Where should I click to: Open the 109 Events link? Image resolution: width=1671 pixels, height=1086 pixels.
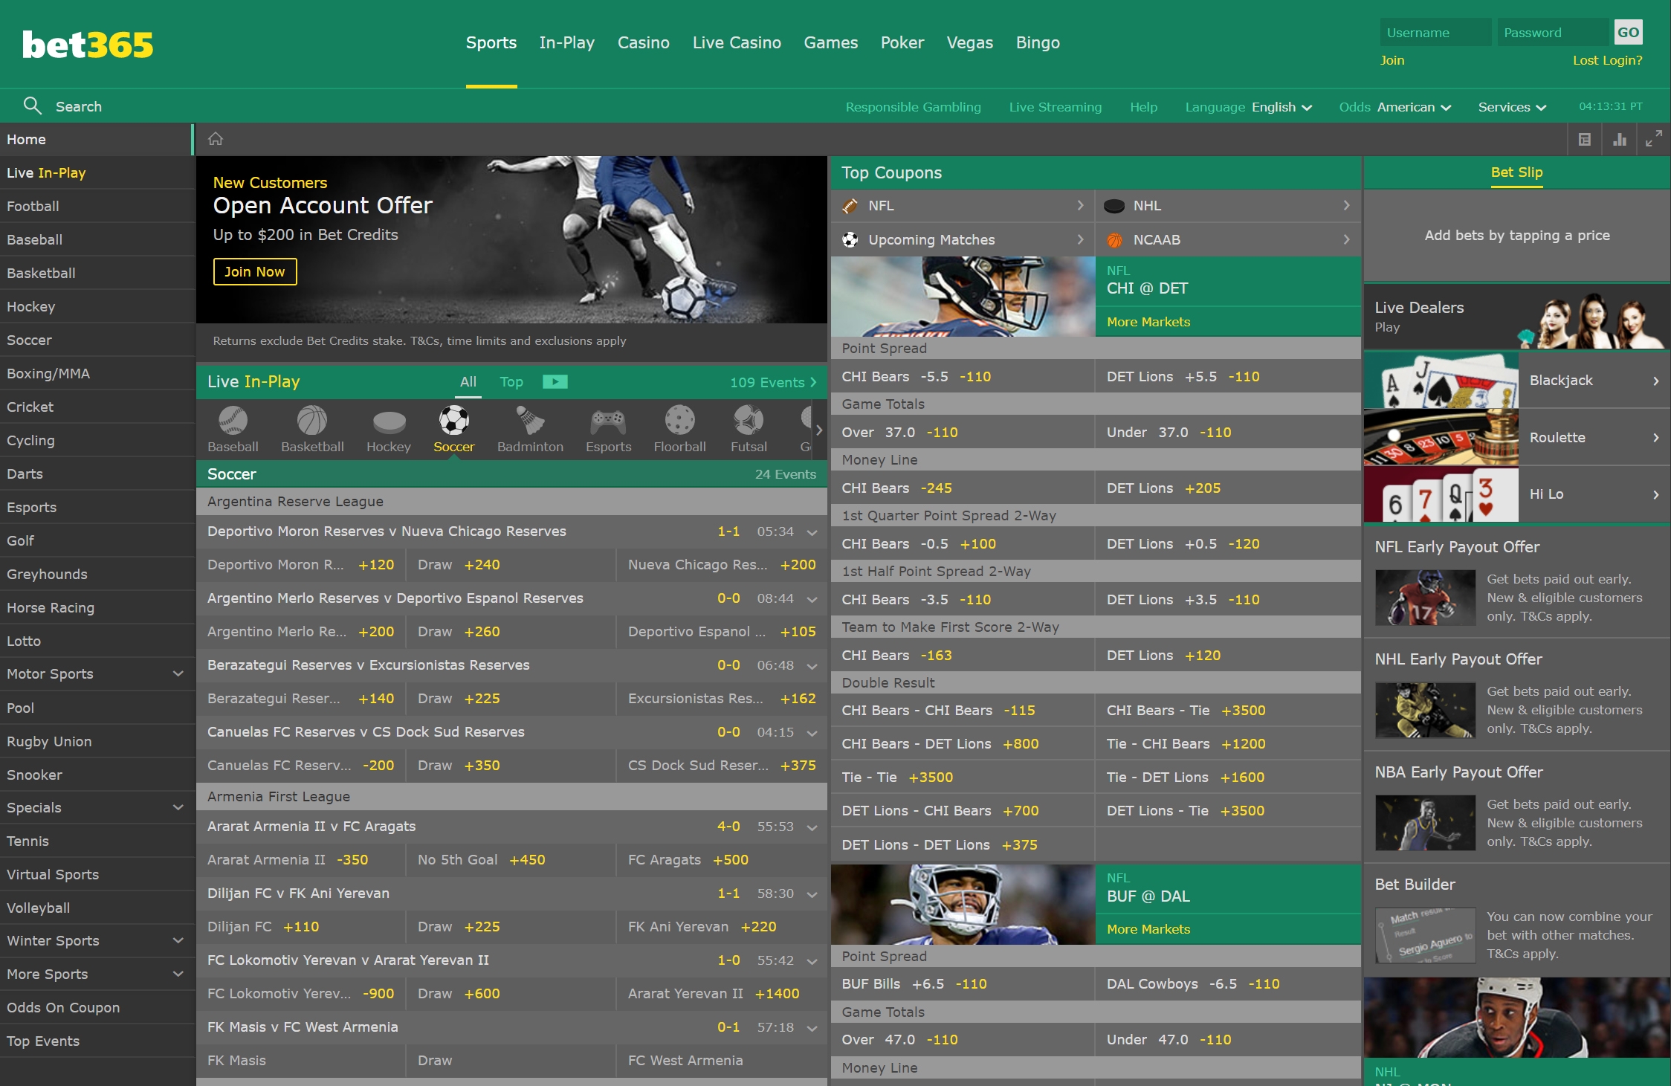point(773,382)
